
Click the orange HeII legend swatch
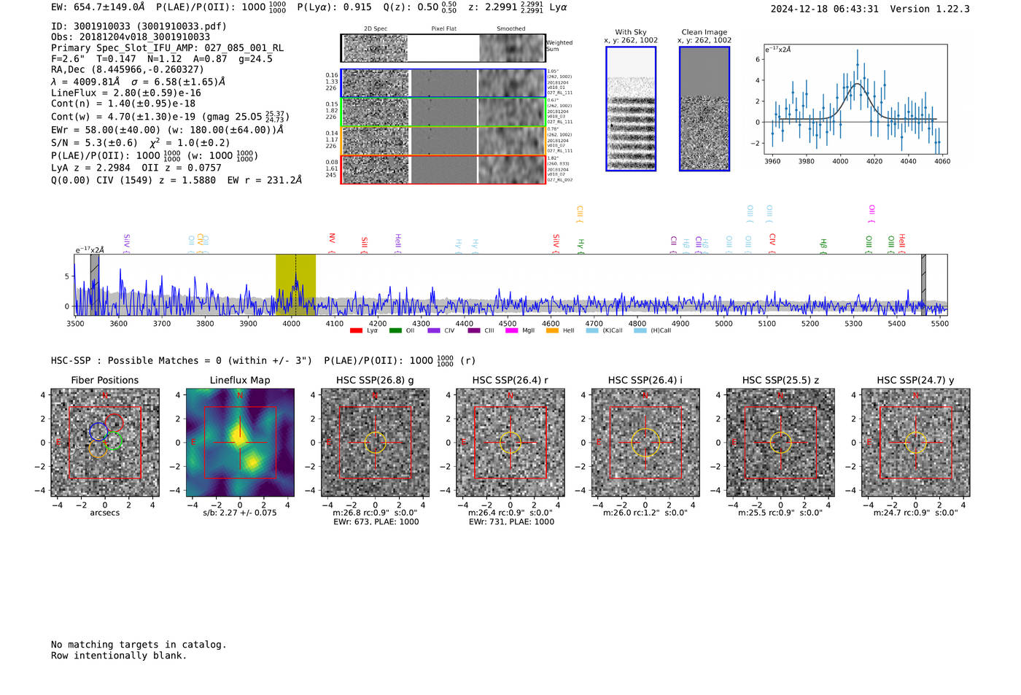pos(552,330)
